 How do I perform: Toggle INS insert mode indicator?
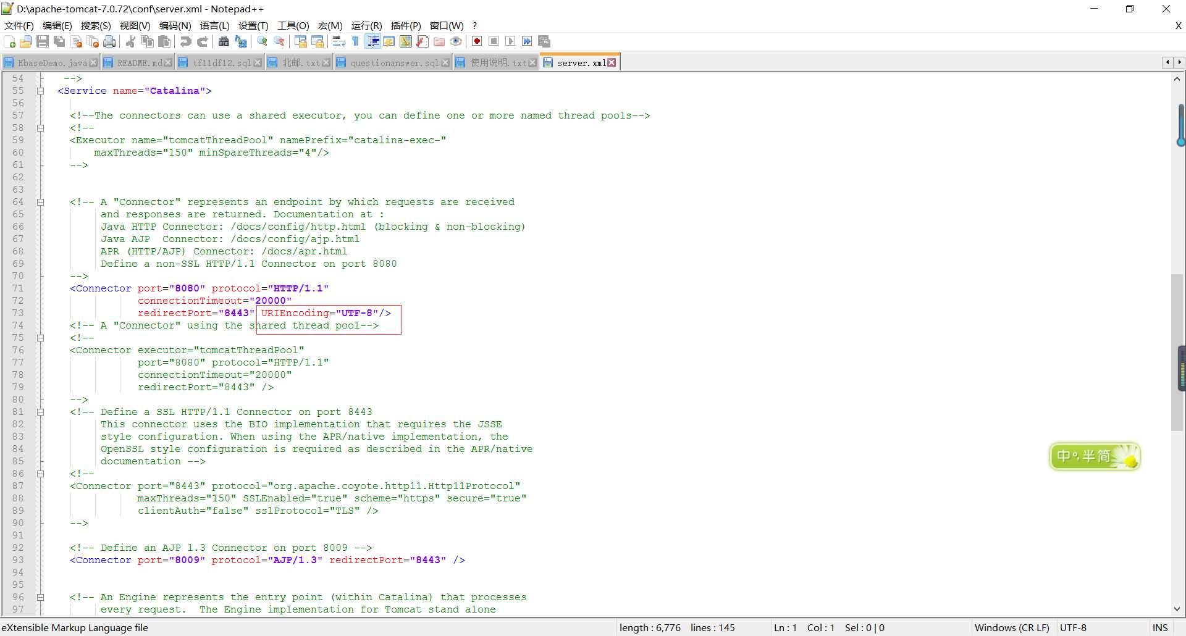[1159, 627]
